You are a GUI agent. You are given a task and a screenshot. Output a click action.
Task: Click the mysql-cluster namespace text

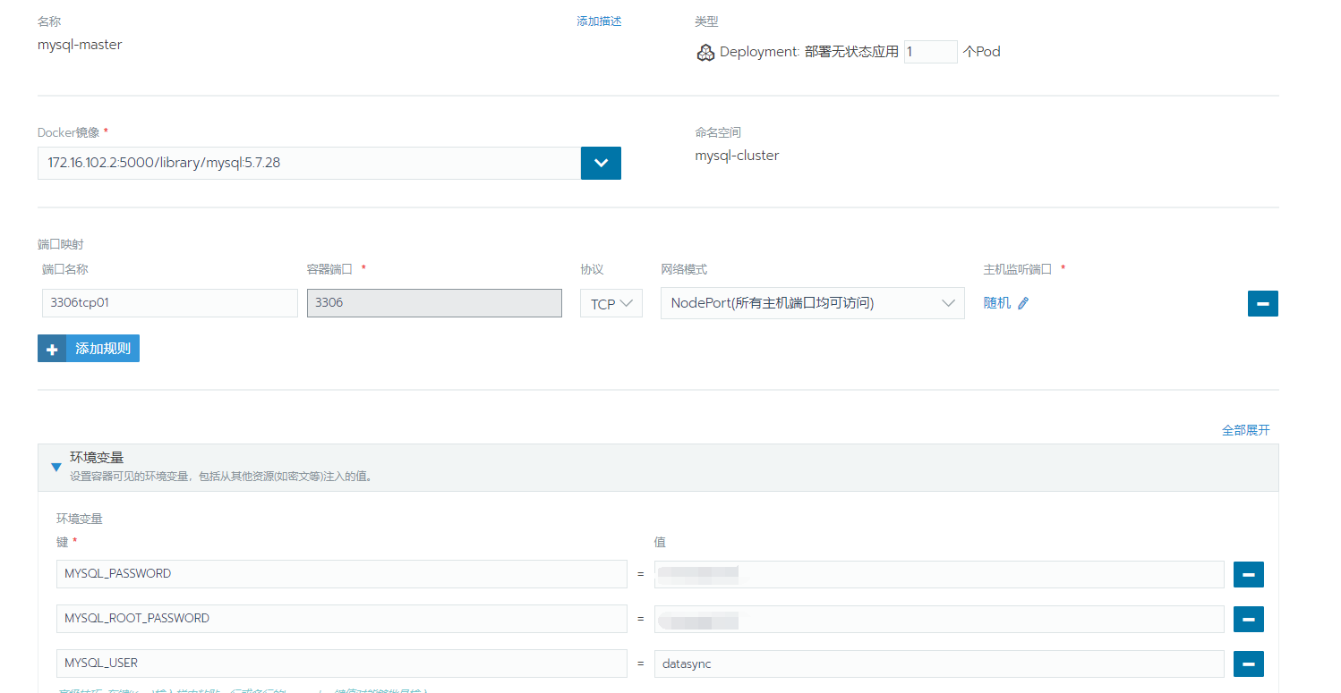(x=737, y=156)
